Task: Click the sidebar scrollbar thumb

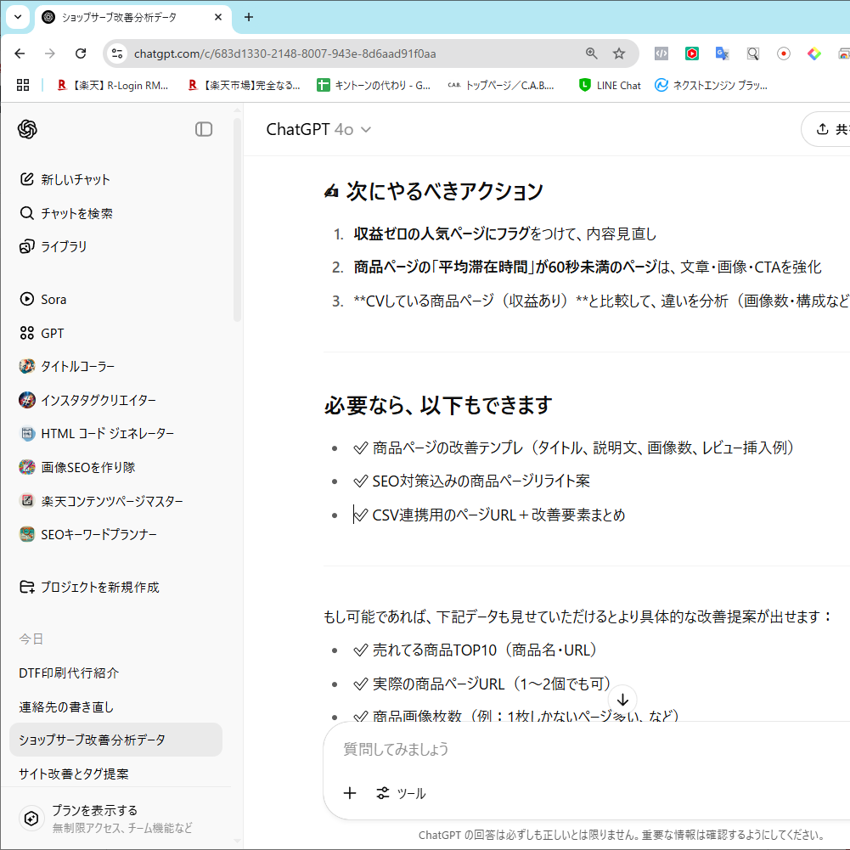Action: coord(237,220)
